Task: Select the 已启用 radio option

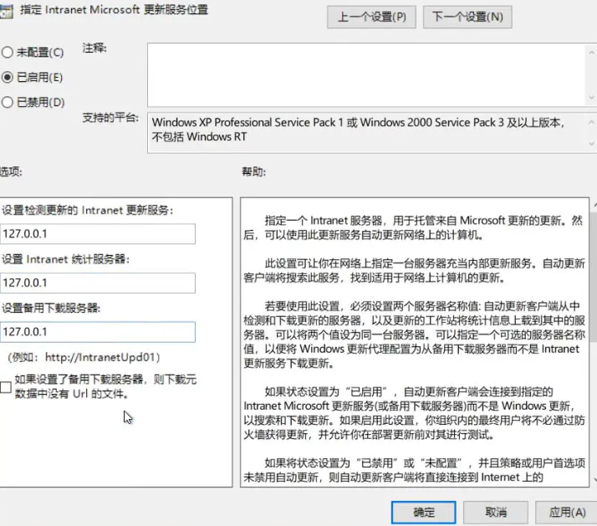Action: pyautogui.click(x=8, y=77)
